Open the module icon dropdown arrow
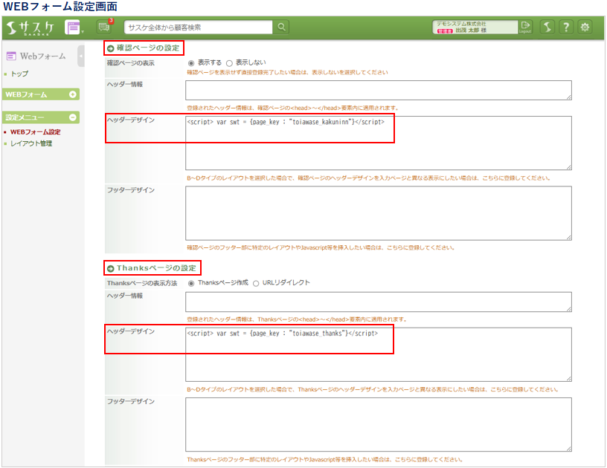607x468 pixels. click(x=83, y=32)
